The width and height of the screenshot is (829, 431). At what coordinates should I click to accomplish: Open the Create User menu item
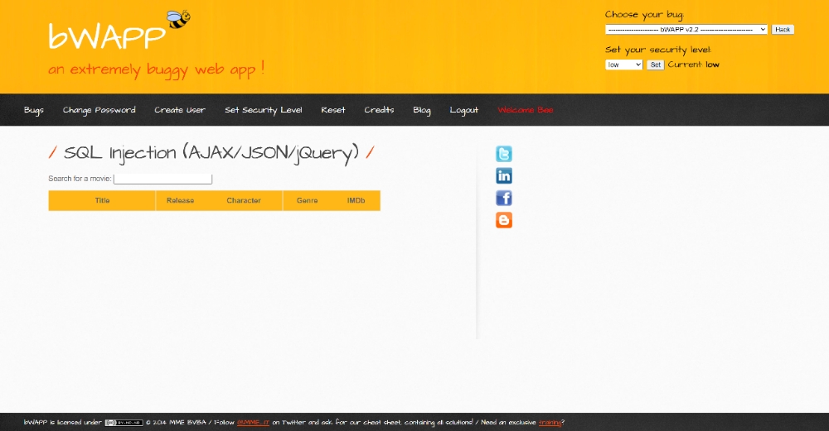tap(180, 110)
